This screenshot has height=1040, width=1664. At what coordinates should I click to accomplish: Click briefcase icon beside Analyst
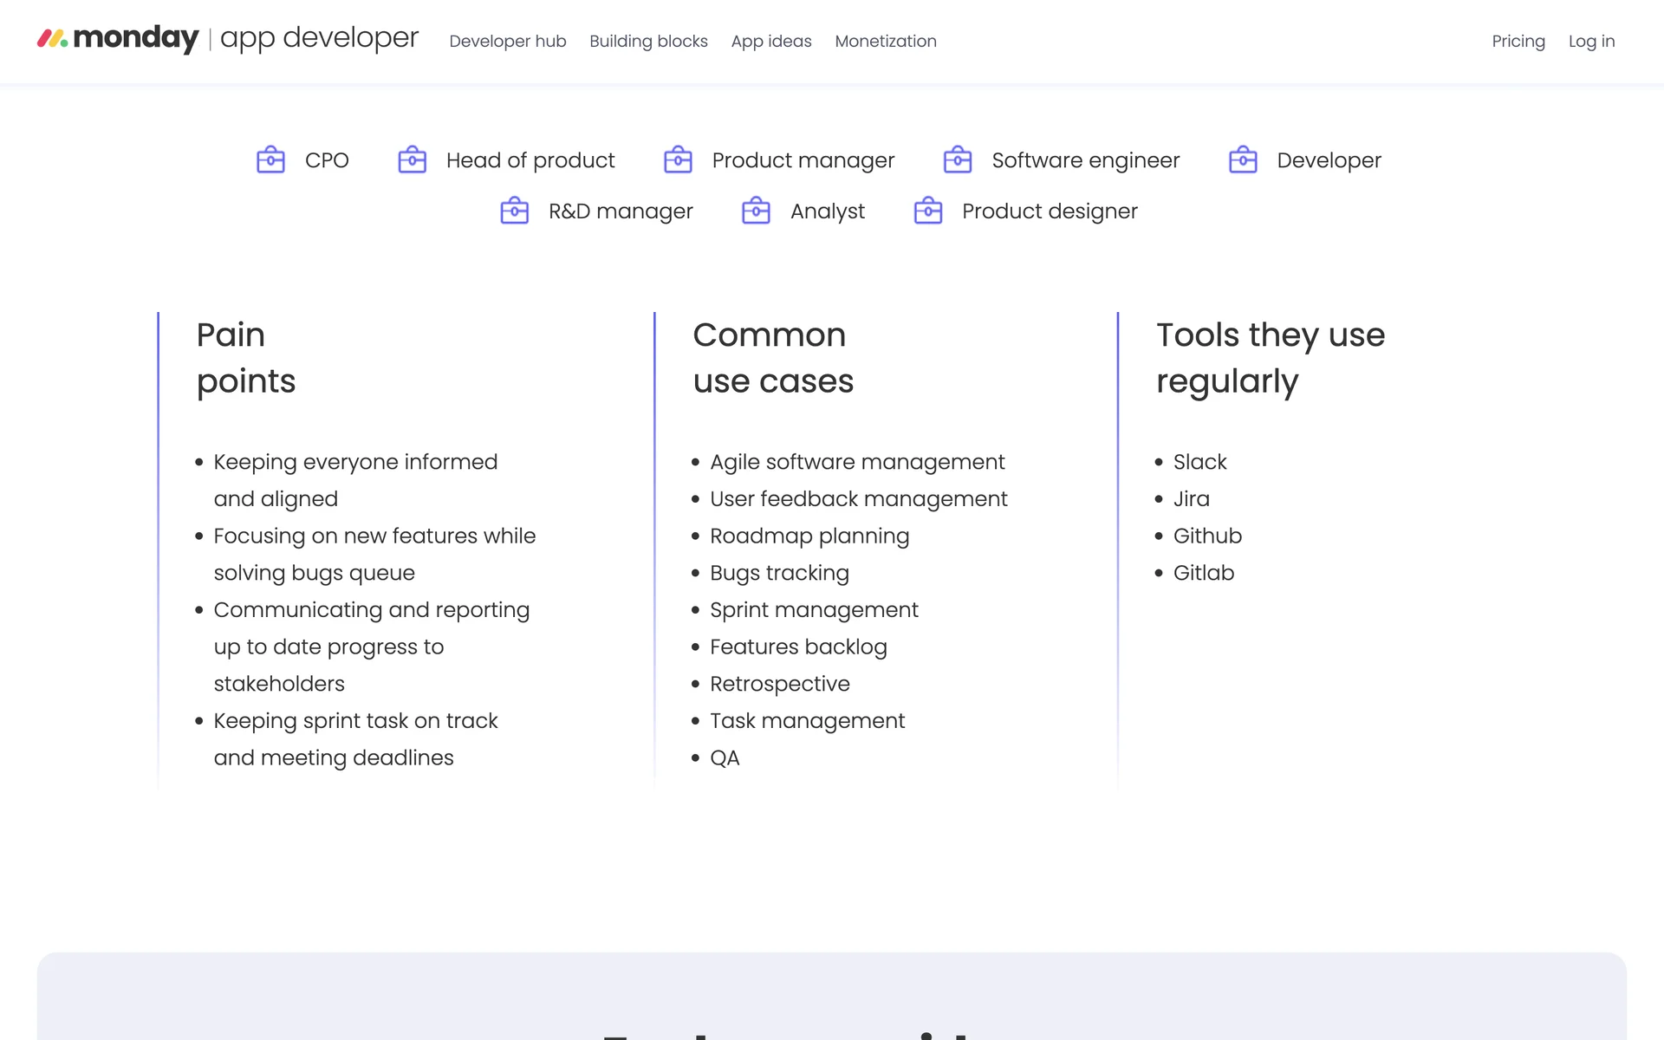pyautogui.click(x=756, y=211)
